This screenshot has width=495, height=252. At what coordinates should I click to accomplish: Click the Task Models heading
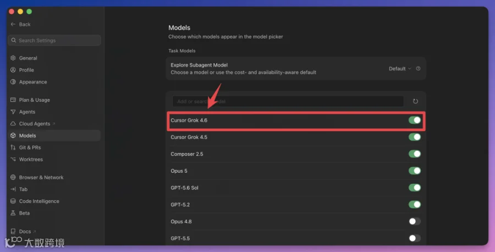(x=182, y=51)
